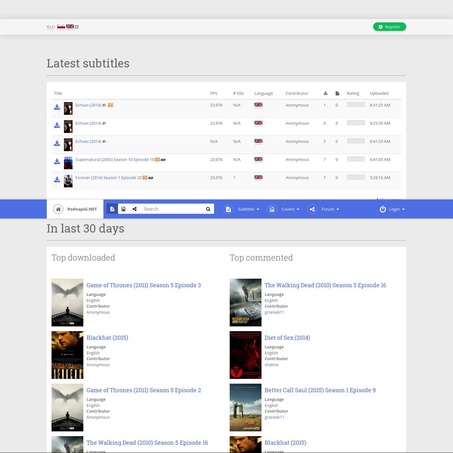Toggle the English flag language filter
The image size is (453, 453).
pos(70,27)
